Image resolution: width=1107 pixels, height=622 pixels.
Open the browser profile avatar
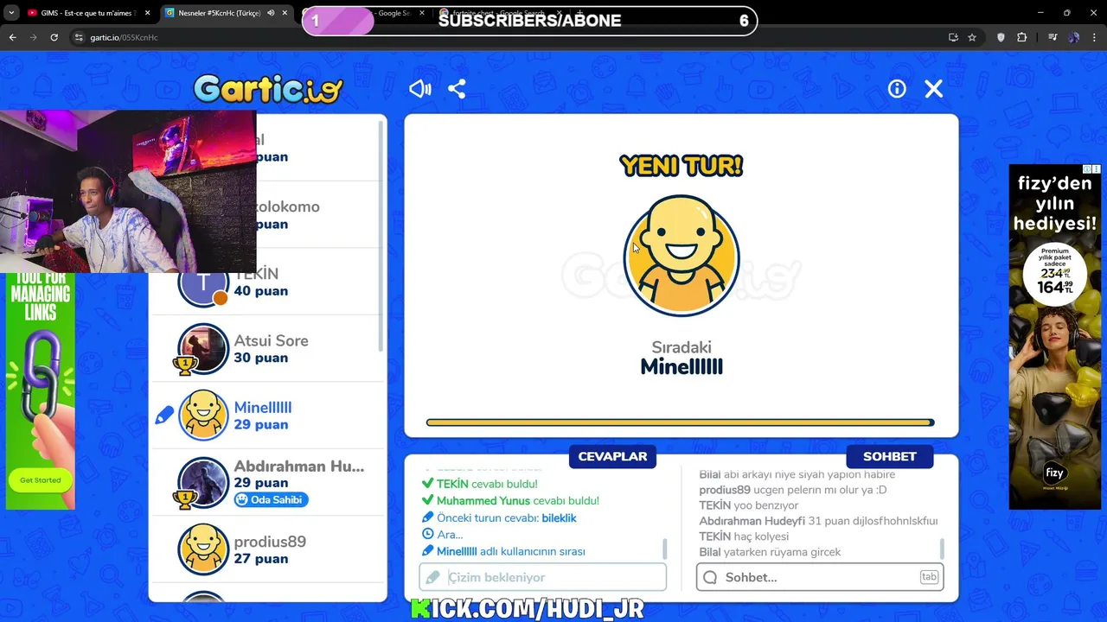1074,37
